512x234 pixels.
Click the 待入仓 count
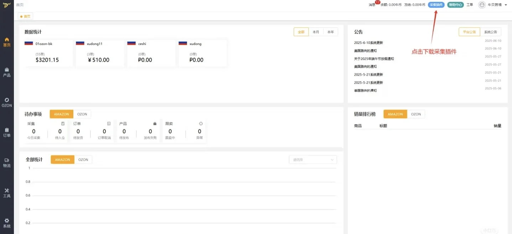pos(60,131)
